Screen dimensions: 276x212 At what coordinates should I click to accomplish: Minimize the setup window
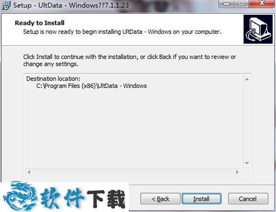coord(226,4)
